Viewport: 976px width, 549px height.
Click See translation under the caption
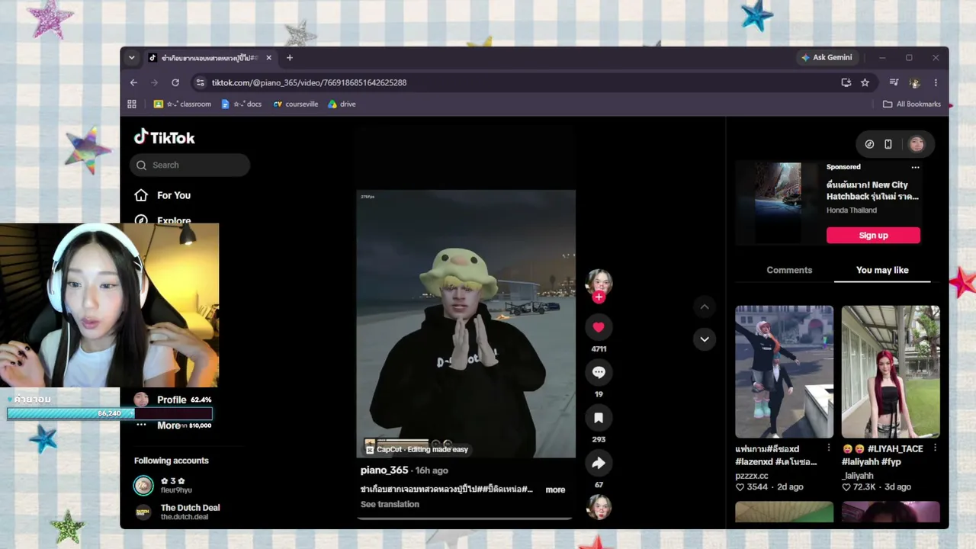coord(390,504)
